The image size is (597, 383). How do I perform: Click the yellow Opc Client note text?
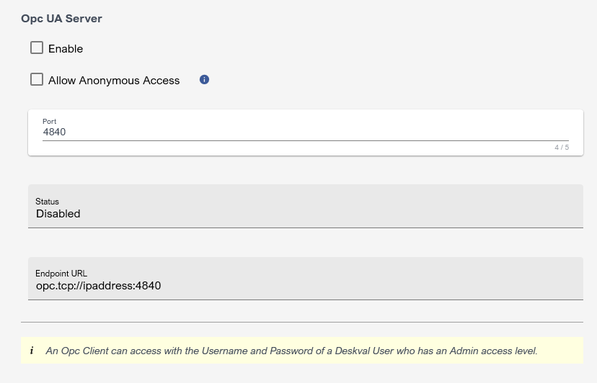point(291,351)
